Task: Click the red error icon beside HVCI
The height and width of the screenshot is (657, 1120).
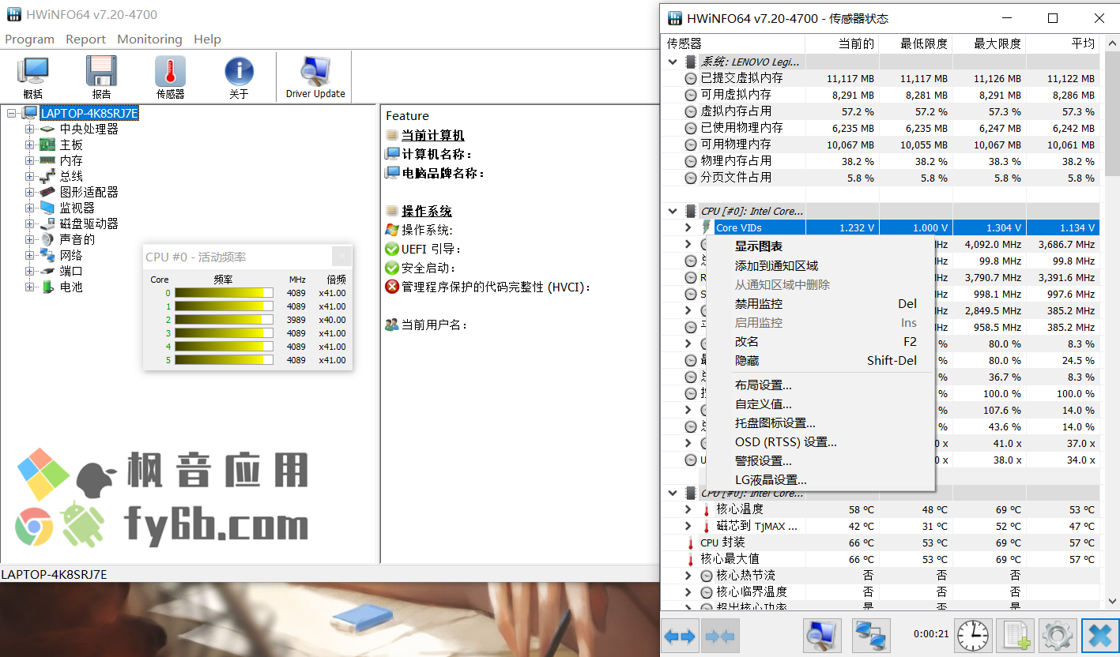Action: [392, 287]
